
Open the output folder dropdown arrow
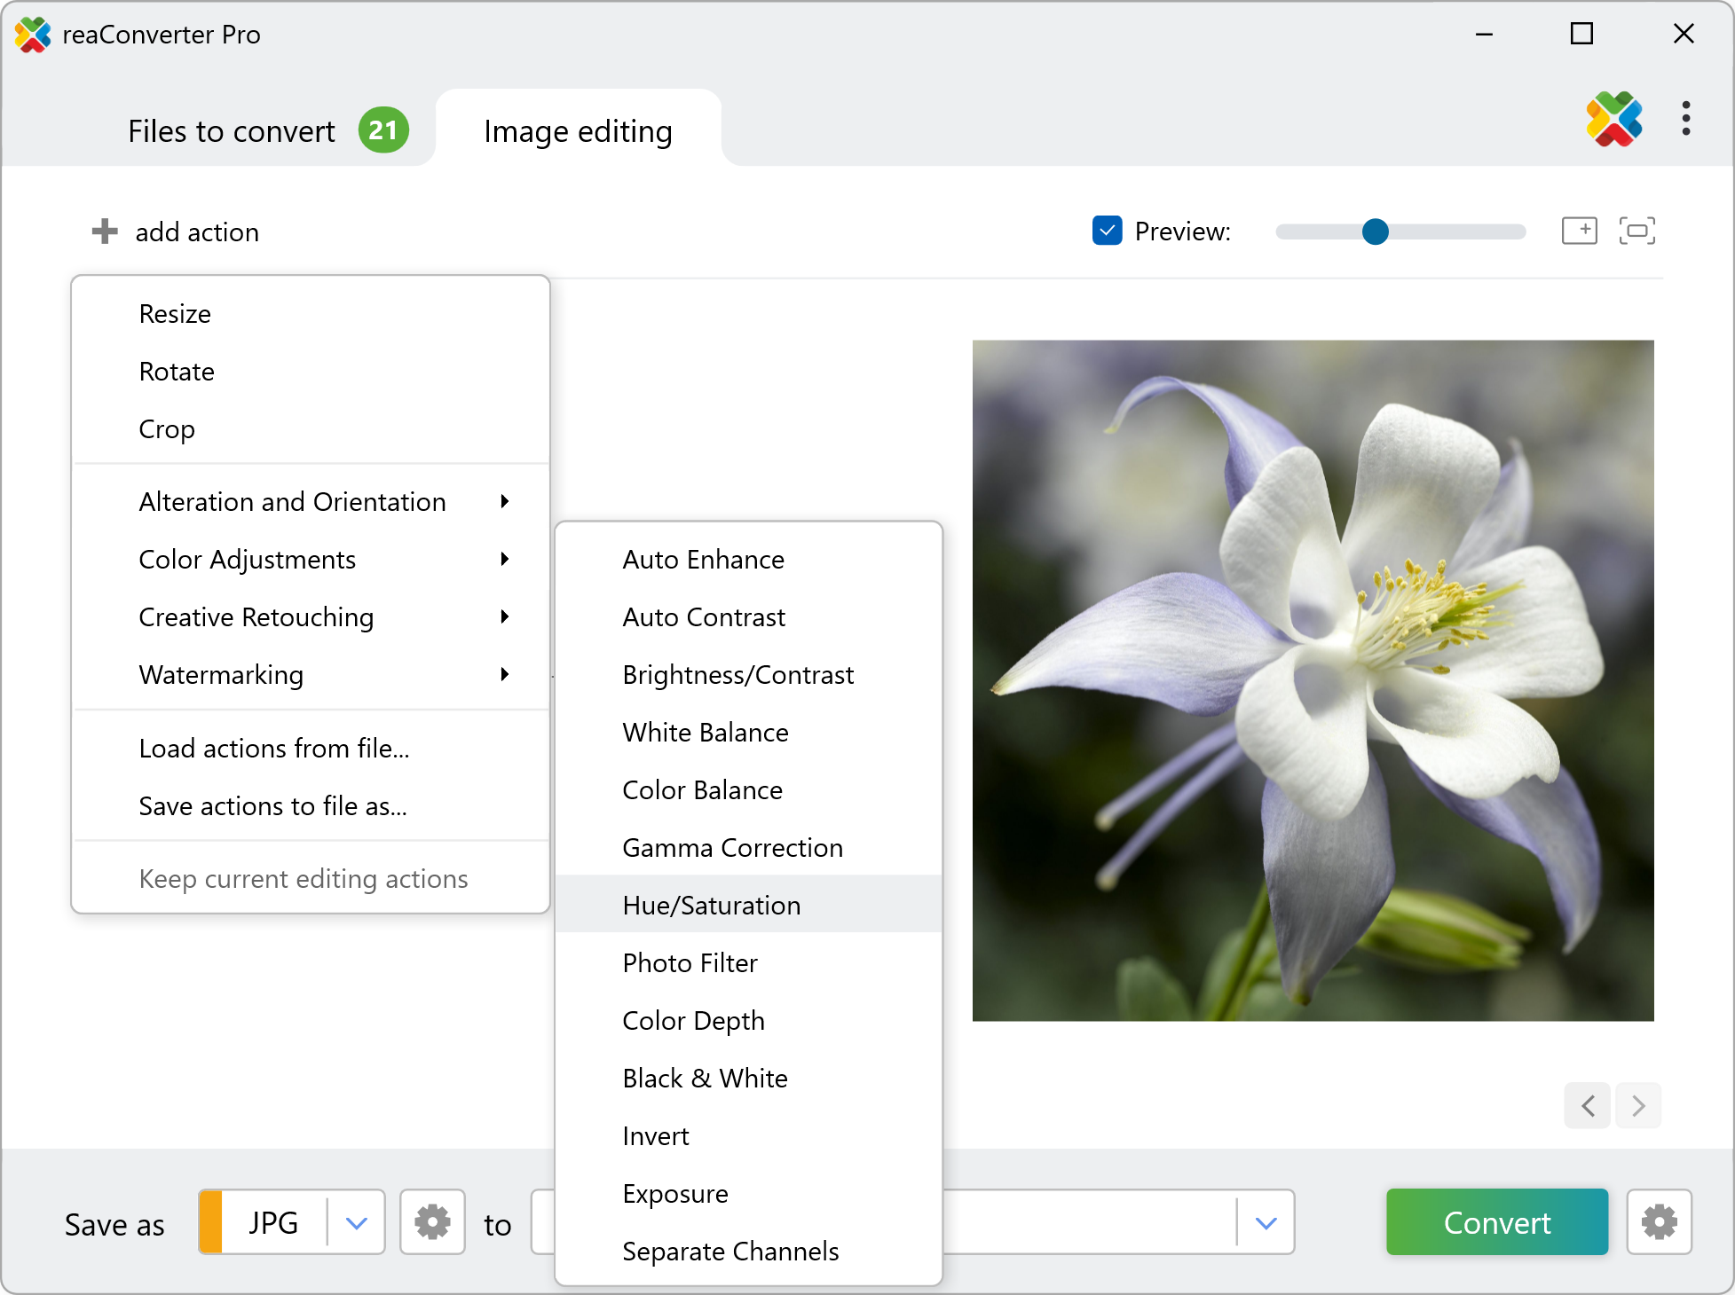(x=1266, y=1223)
